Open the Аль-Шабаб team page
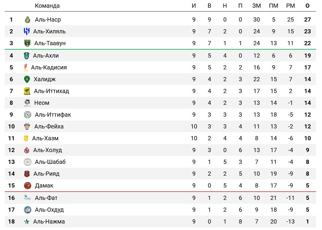The height and width of the screenshot is (230, 322). (50, 162)
